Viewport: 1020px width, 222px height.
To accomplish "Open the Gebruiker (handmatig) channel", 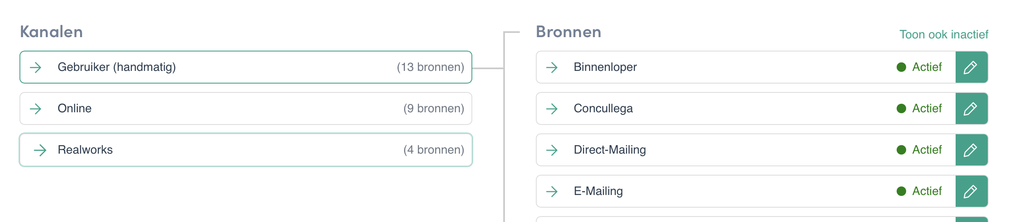I will 246,67.
